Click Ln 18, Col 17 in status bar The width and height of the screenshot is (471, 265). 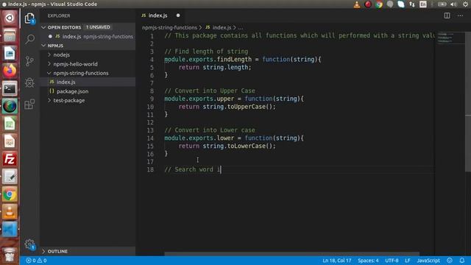pos(337,261)
